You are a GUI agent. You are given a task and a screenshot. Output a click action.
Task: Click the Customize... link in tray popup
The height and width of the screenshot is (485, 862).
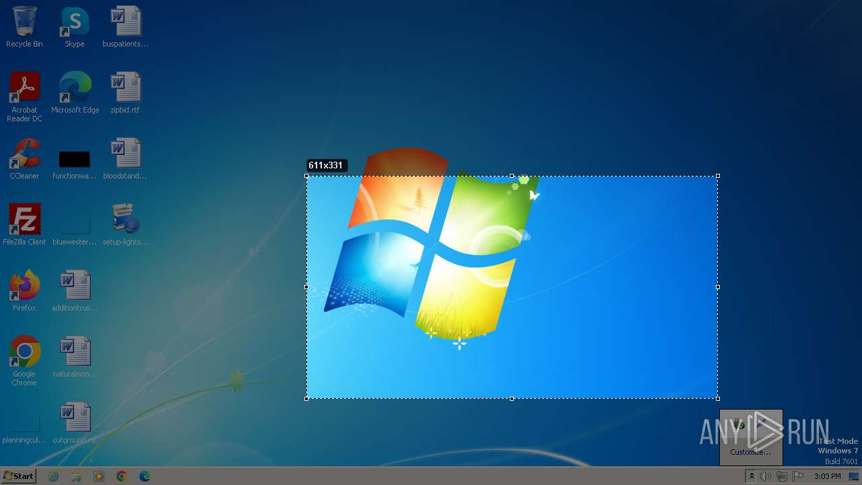point(750,452)
